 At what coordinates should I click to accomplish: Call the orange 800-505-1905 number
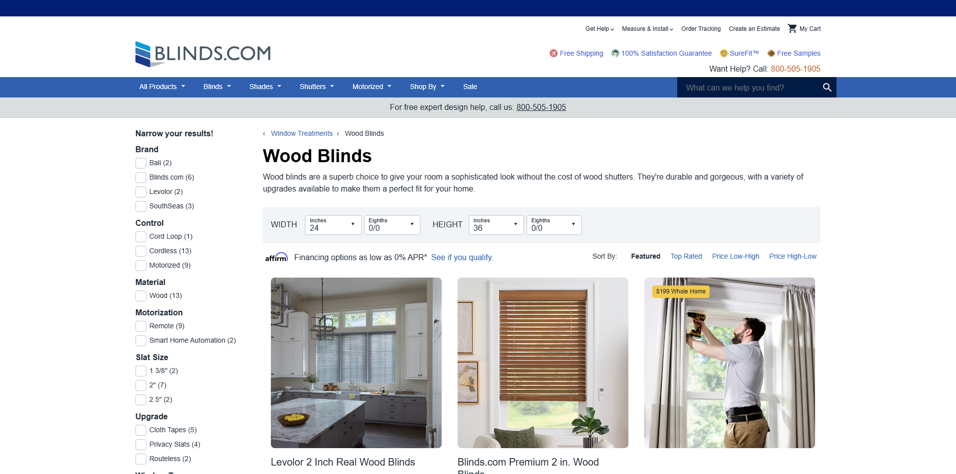point(796,69)
